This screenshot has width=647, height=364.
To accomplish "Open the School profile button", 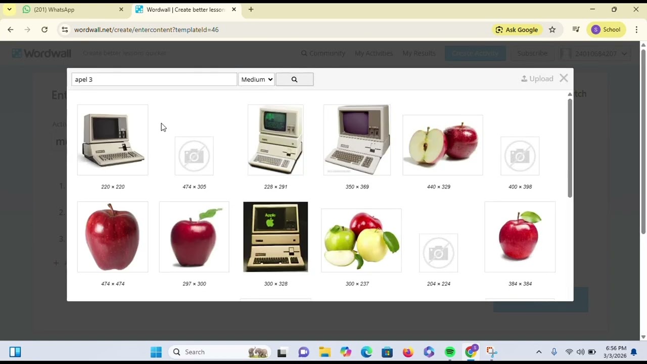I will point(606,30).
